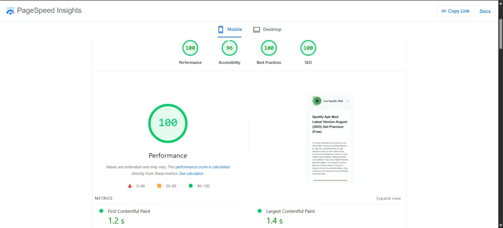Switch to the Desktop tab
Image resolution: width=503 pixels, height=228 pixels.
pyautogui.click(x=268, y=29)
